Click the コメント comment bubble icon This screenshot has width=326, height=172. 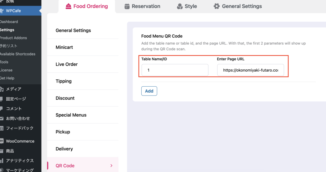2,109
